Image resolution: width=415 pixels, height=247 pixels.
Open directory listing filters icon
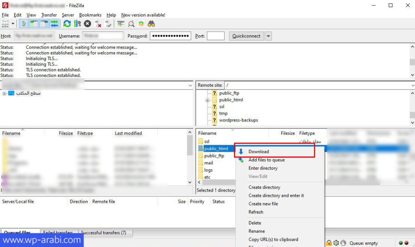[121, 24]
